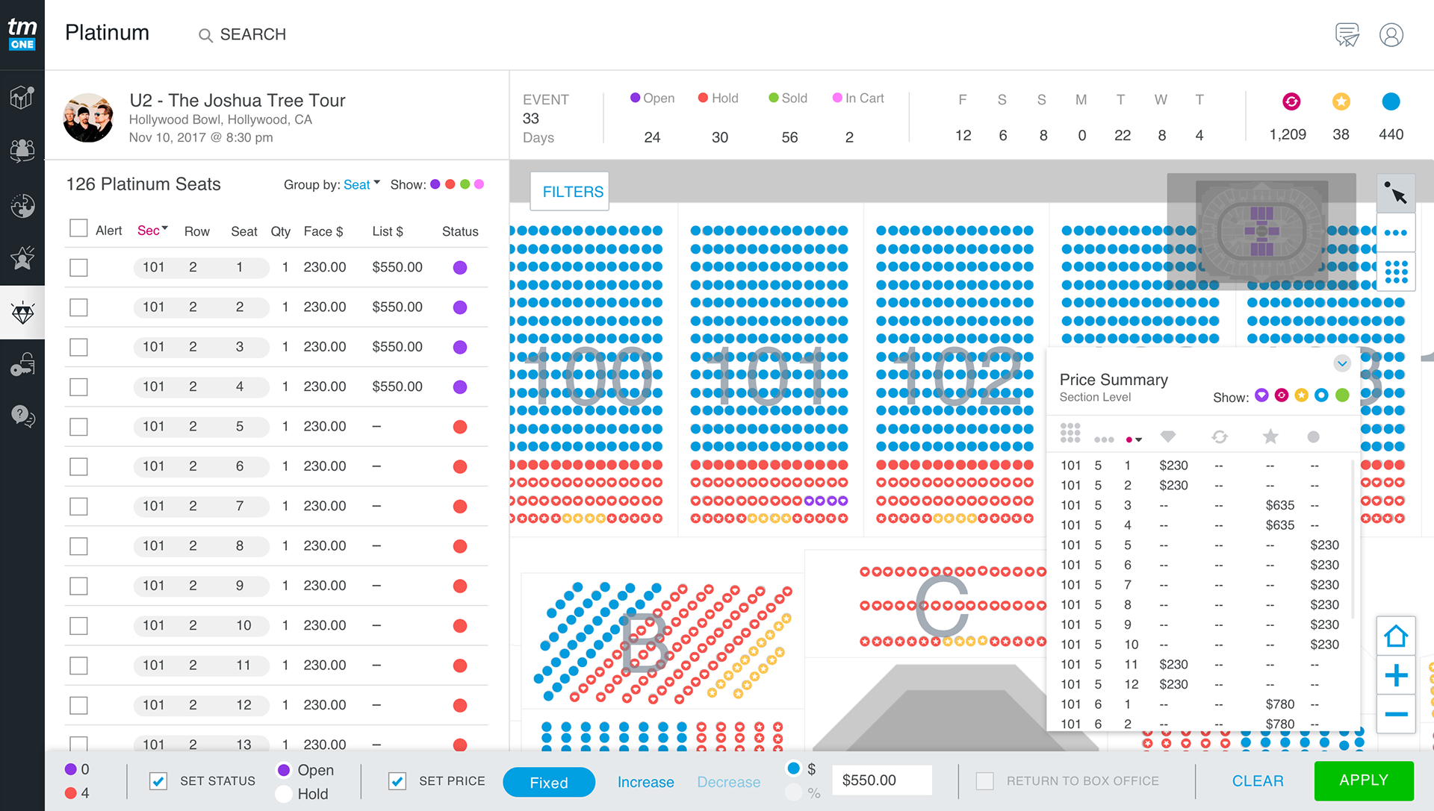Screen dimensions: 1434x811
Task: Collapse the Price Summary panel chevron
Action: [1342, 363]
